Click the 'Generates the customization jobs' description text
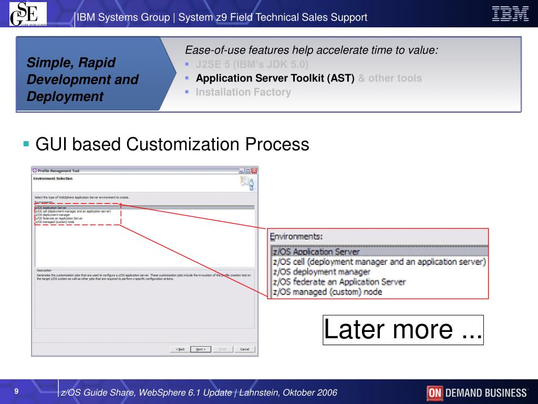Image resolution: width=538 pixels, height=404 pixels. point(144,277)
